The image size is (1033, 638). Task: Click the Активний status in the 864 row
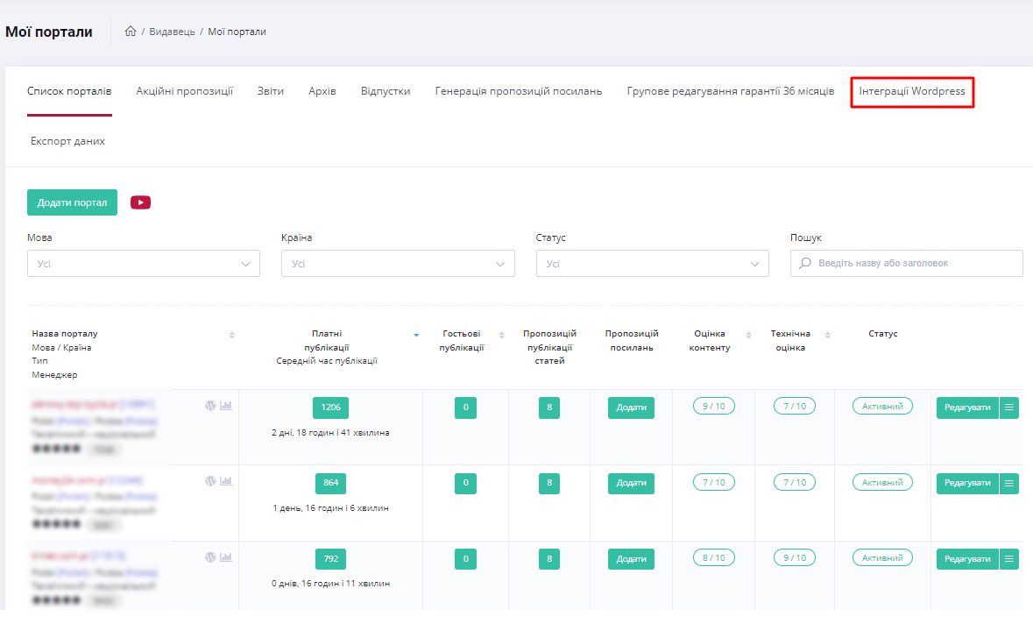pos(883,483)
